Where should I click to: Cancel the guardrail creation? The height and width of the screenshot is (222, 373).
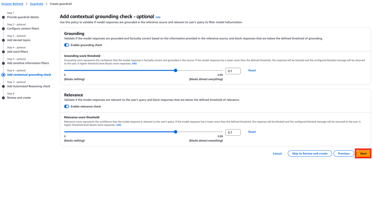(277, 153)
